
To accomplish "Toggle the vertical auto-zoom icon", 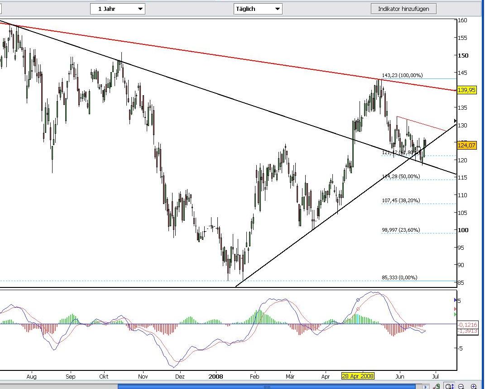I will 449,387.
